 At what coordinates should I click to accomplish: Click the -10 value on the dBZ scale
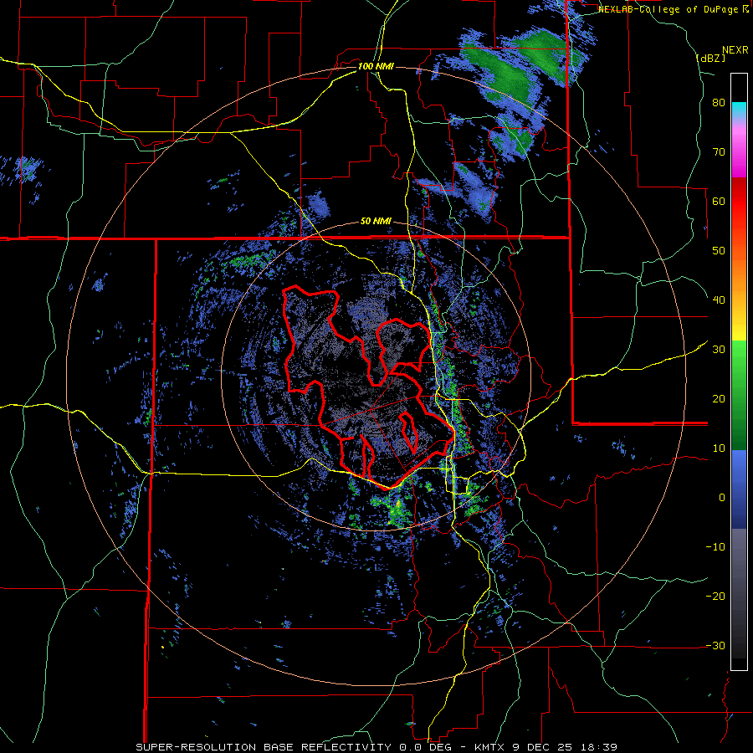pyautogui.click(x=715, y=547)
